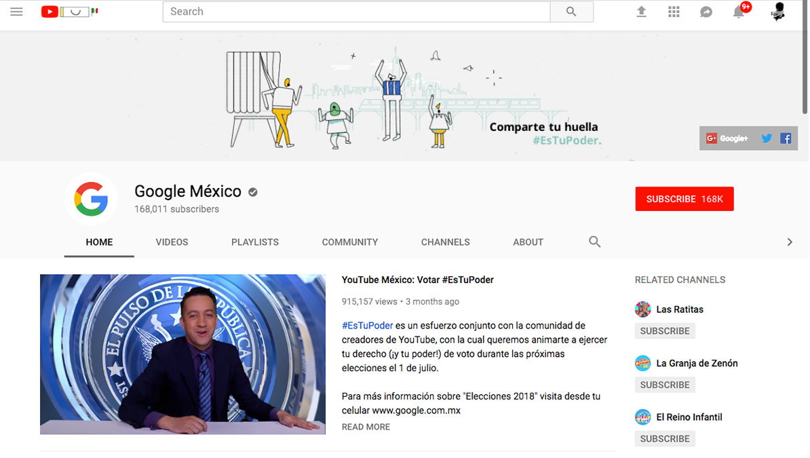The image size is (810, 458).
Task: Switch to the Channels tab
Action: (445, 242)
